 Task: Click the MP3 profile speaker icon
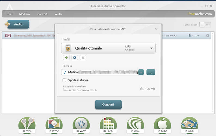(68, 48)
